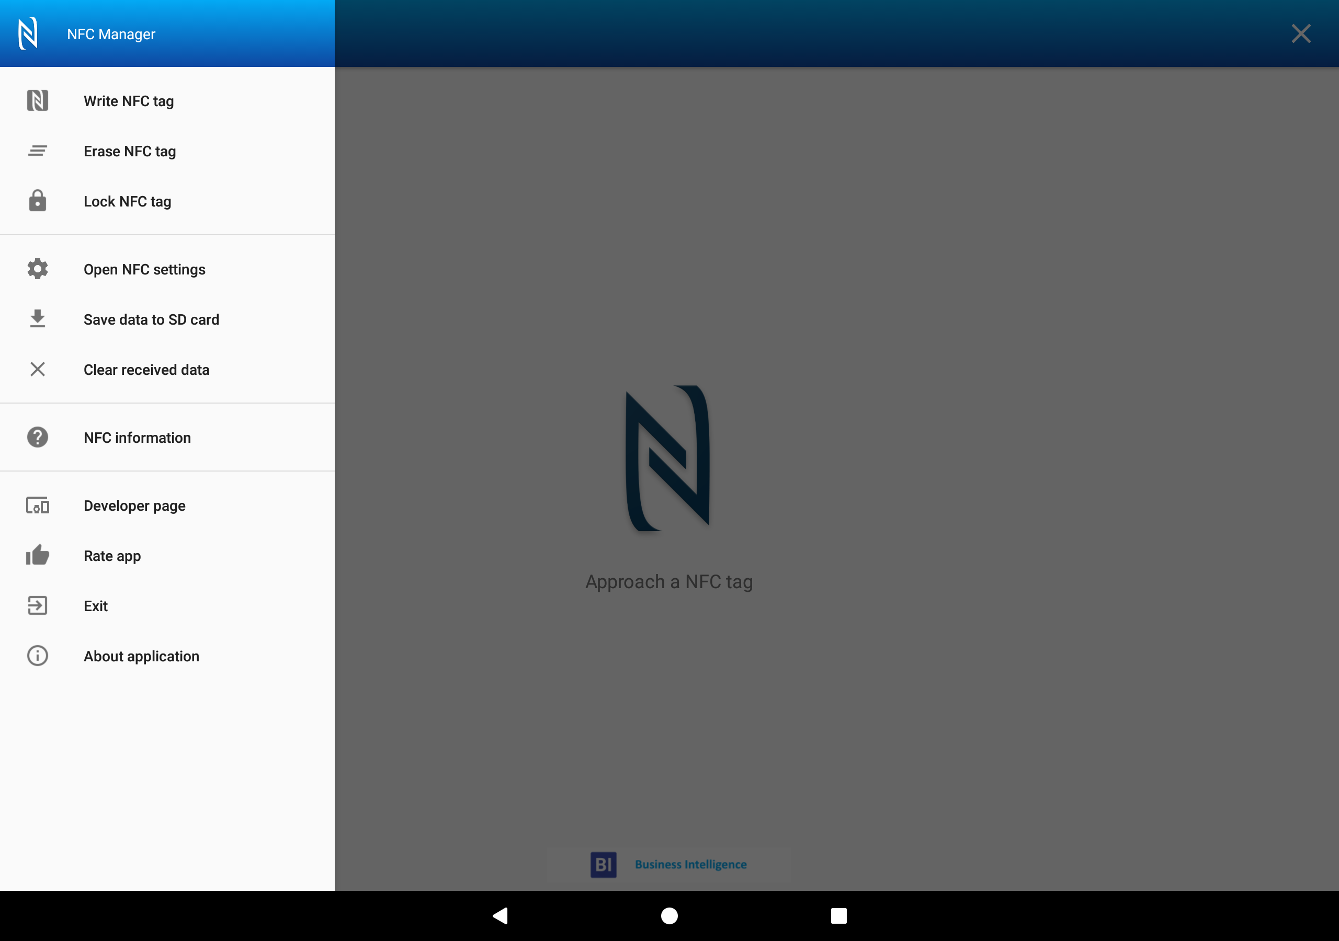Image resolution: width=1339 pixels, height=941 pixels.
Task: Choose Clear received data
Action: click(167, 370)
